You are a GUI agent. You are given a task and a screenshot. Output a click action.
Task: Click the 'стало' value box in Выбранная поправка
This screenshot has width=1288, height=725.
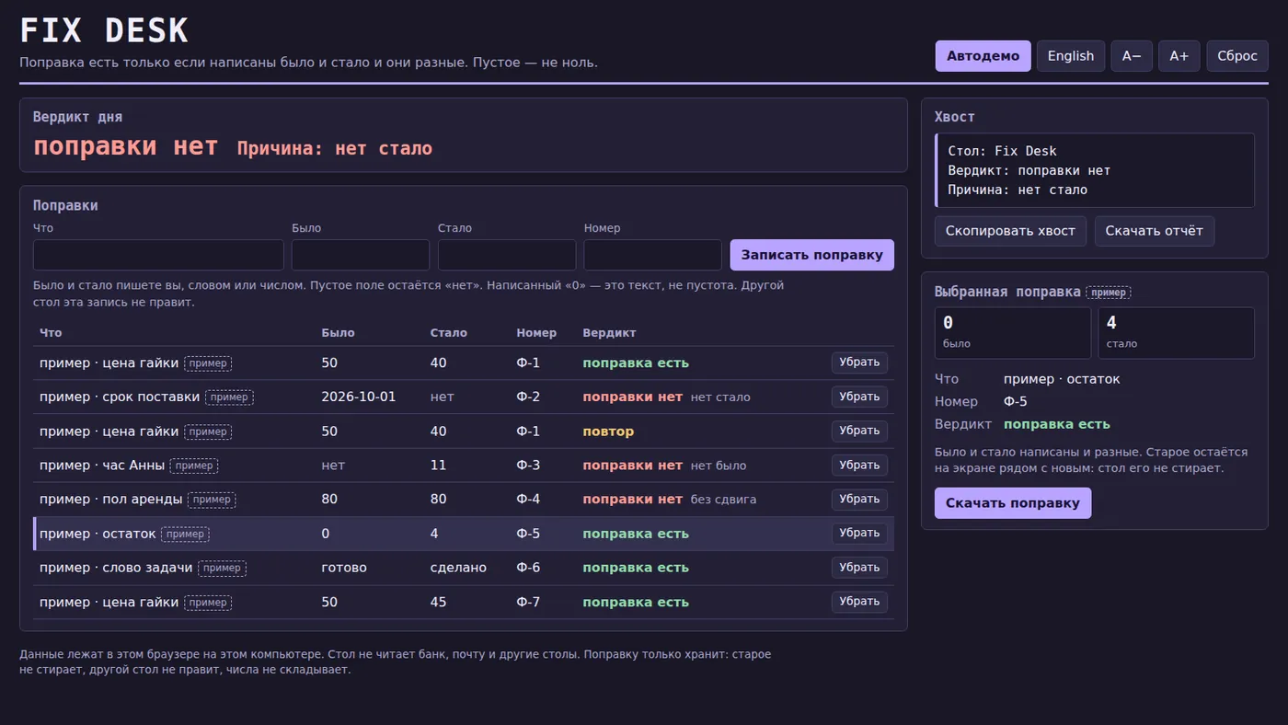click(1177, 333)
